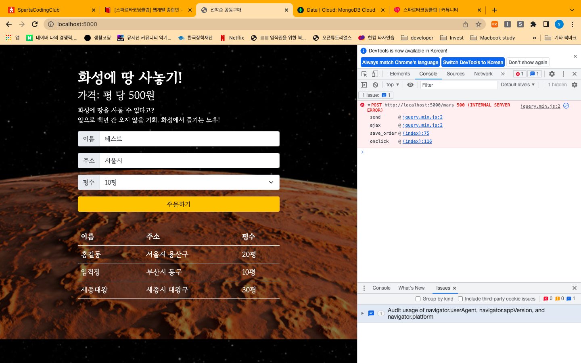Open the Apps grid bookmark
Image resolution: width=581 pixels, height=363 pixels.
click(x=12, y=38)
